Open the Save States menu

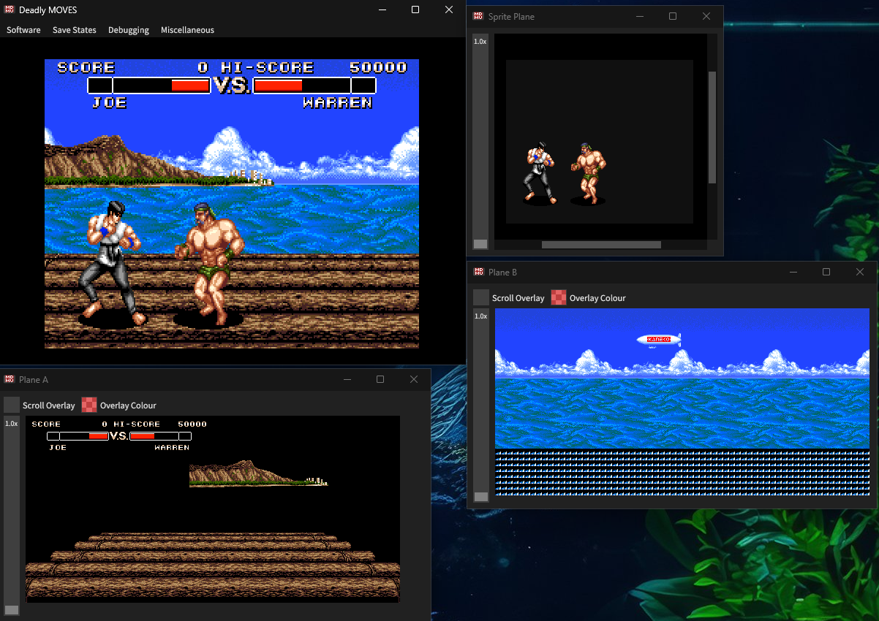tap(74, 30)
